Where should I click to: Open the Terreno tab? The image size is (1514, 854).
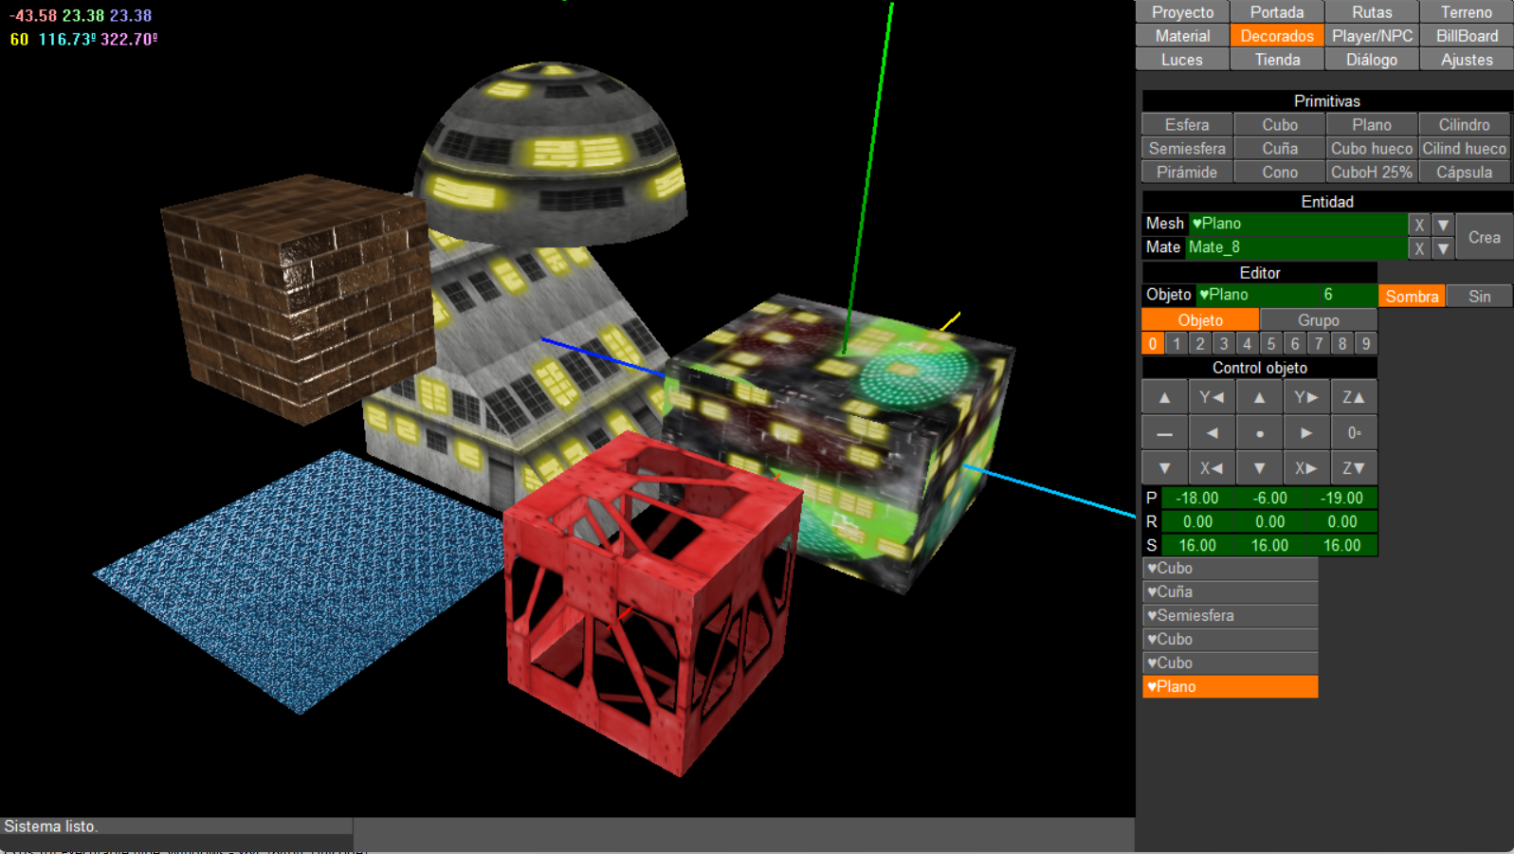[1466, 12]
